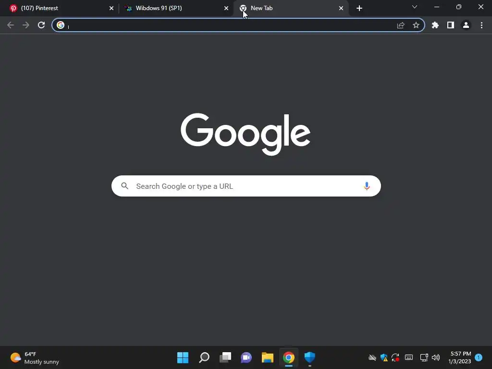Start voice search with microphone icon

click(x=367, y=186)
